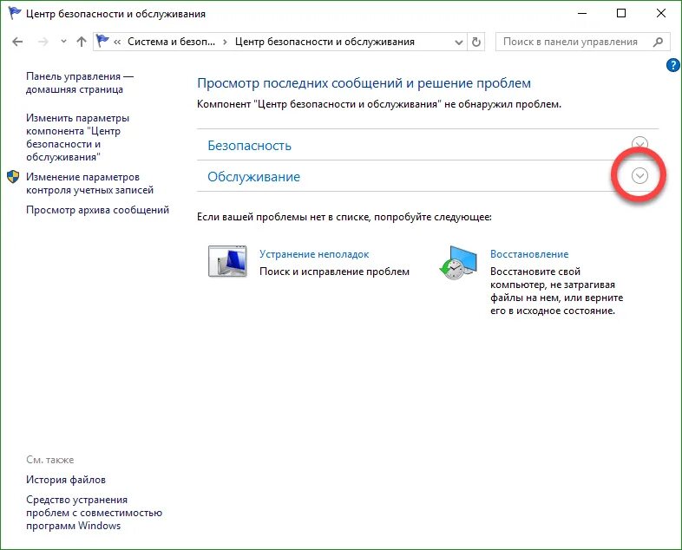The height and width of the screenshot is (550, 682).
Task: Go up one level arrow
Action: click(x=82, y=42)
